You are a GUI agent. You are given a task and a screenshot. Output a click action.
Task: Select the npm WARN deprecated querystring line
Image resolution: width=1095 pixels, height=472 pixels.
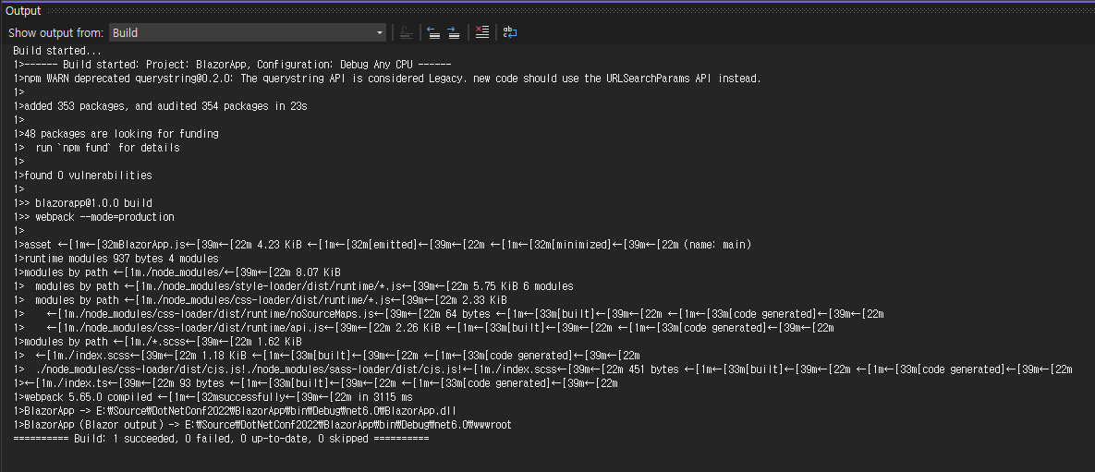[387, 79]
